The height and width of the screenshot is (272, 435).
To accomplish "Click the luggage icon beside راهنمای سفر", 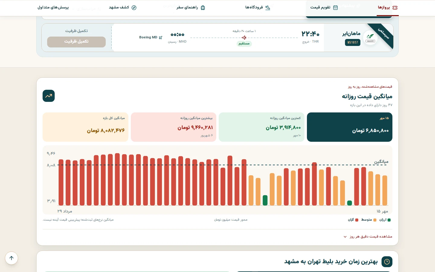I will pyautogui.click(x=203, y=8).
